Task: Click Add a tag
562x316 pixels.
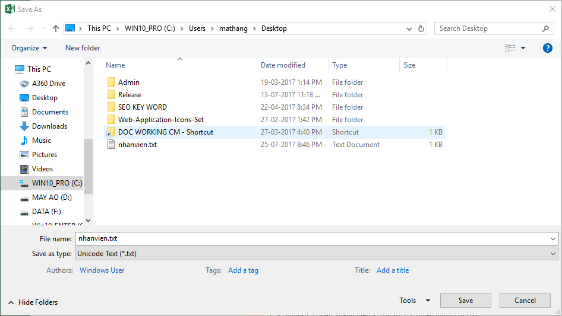Action: [243, 270]
